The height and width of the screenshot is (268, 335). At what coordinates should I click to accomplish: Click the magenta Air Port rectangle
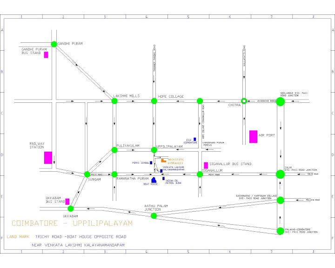click(253, 137)
